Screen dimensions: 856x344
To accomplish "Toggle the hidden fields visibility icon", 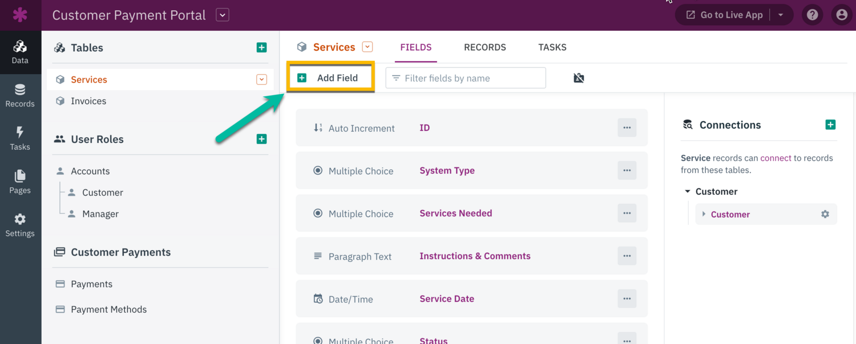I will click(579, 78).
